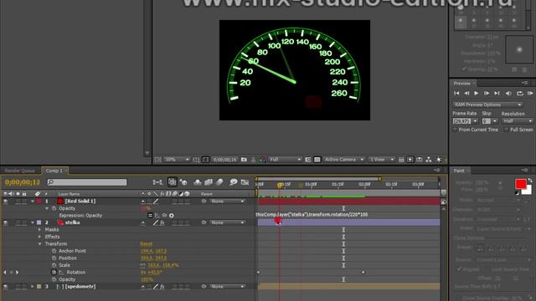536x301 pixels.
Task: Hide the Red Solid 1 layer
Action: coord(6,202)
